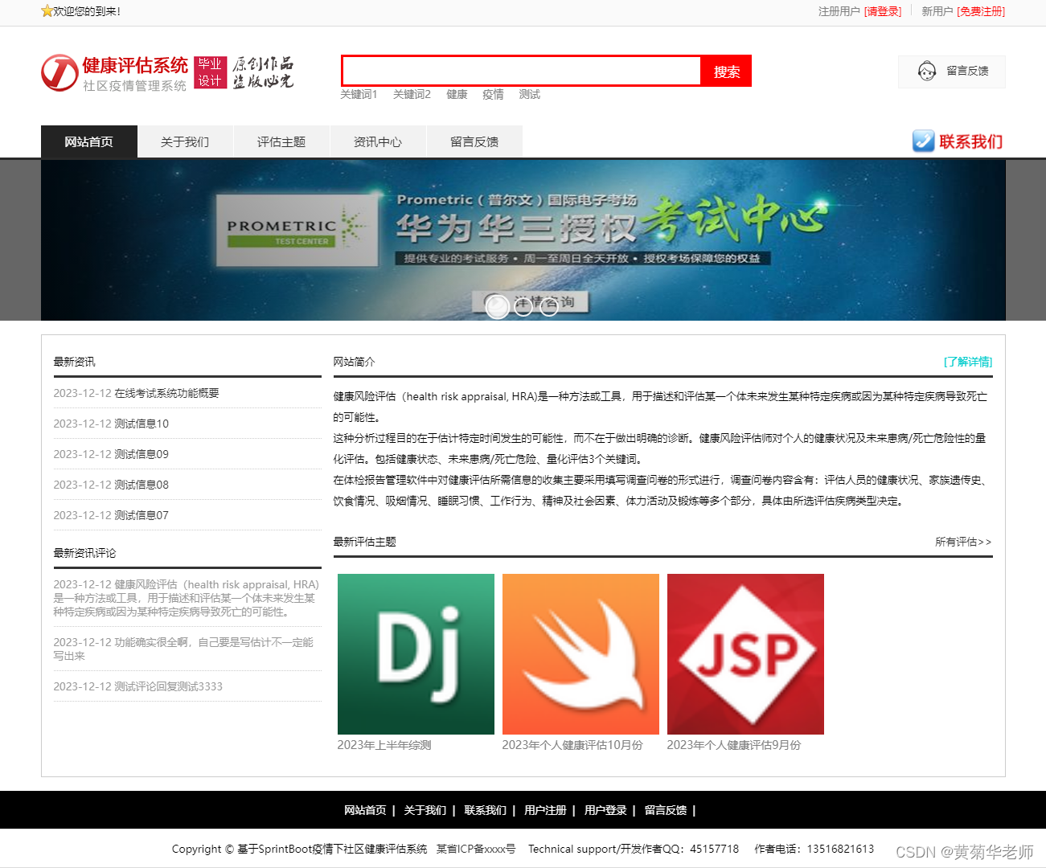Click the 关键词2 search keyword
The width and height of the screenshot is (1046, 868).
click(412, 94)
